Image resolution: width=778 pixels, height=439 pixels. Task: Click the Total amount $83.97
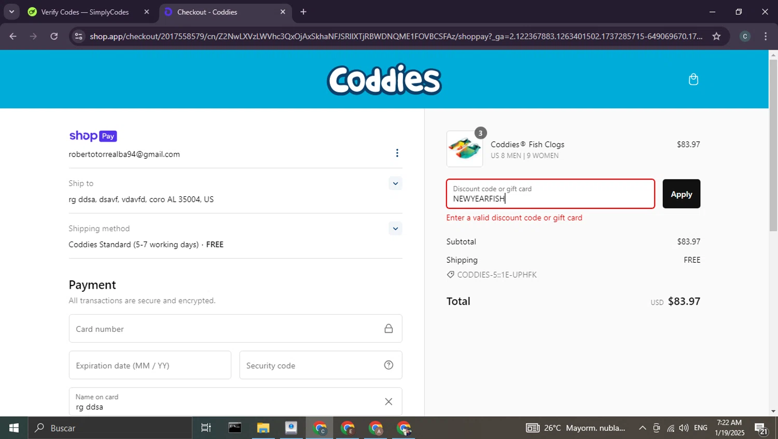click(x=684, y=301)
